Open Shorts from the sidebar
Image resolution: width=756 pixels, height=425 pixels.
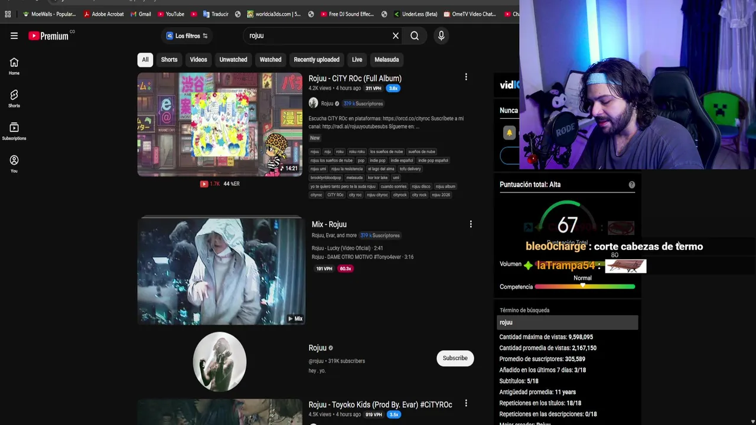(x=14, y=99)
